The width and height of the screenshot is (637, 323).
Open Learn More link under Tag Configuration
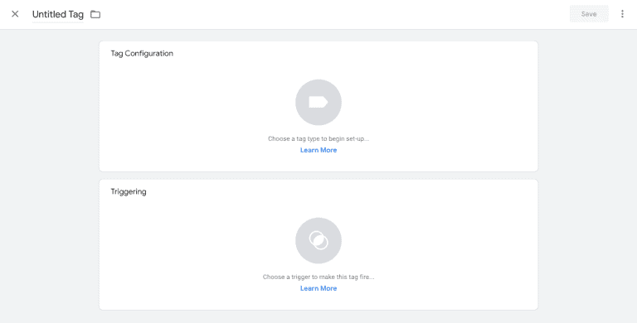click(318, 150)
